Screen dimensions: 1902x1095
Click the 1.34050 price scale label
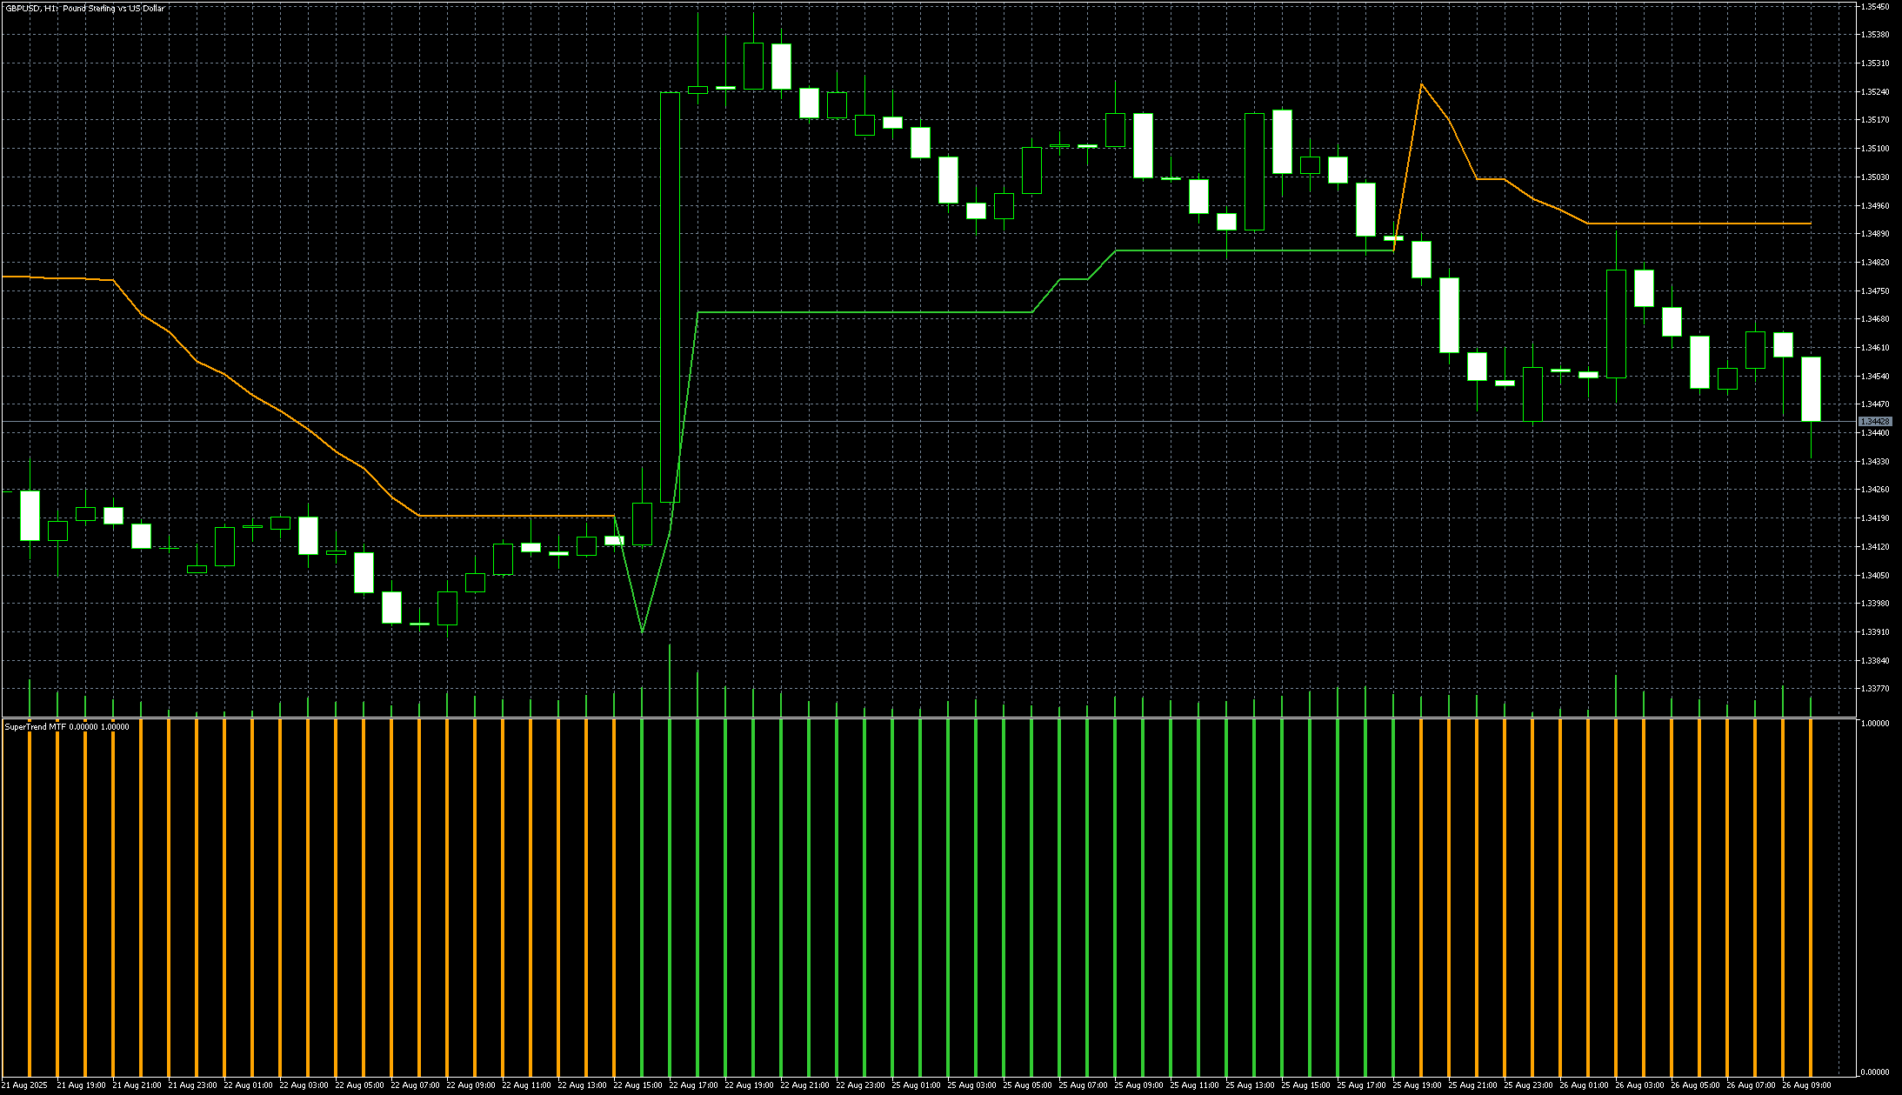tap(1874, 576)
